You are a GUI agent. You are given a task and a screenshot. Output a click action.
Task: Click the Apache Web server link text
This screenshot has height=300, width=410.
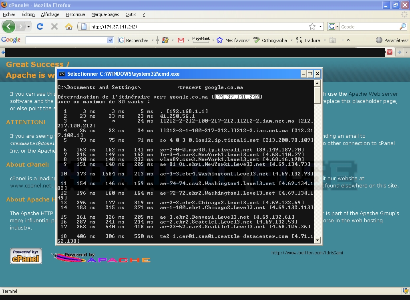point(373,94)
